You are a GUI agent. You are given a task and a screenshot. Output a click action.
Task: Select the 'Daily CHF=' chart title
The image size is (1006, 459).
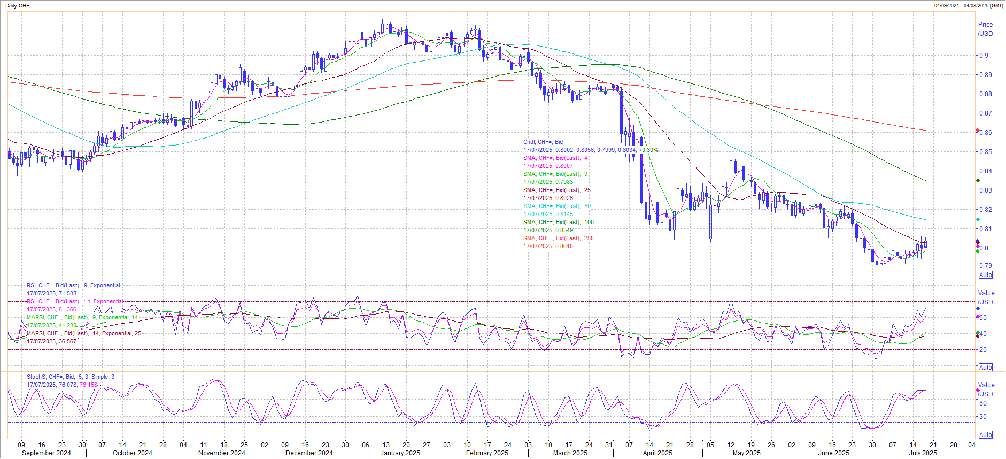tap(19, 5)
